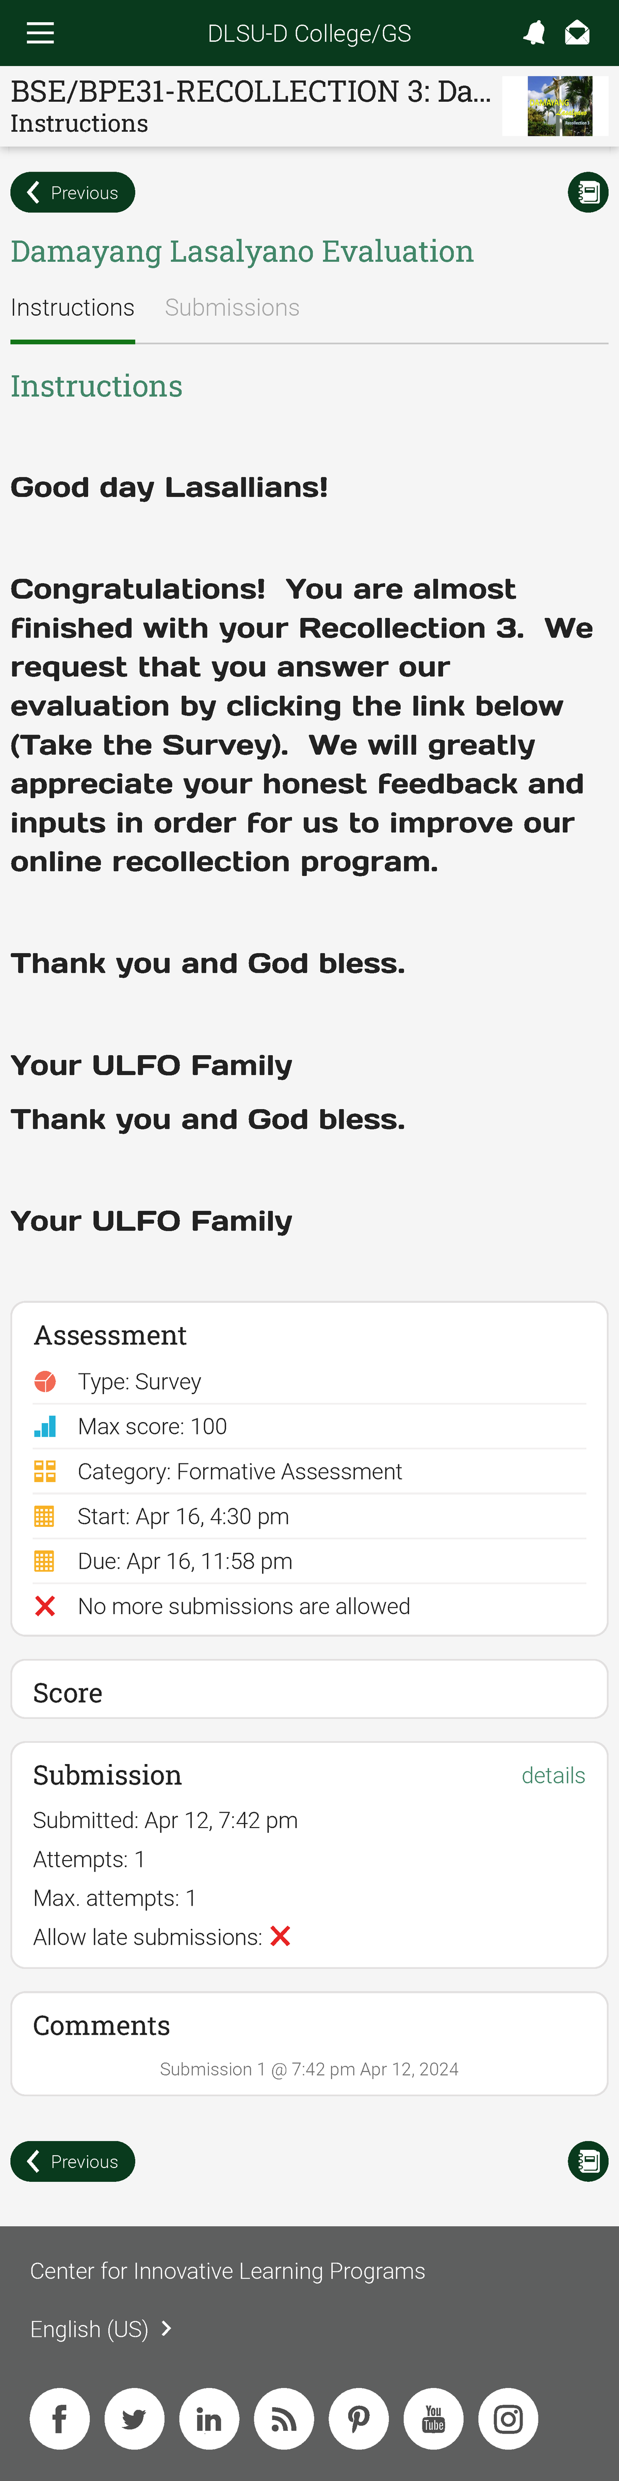Open the Twitter social link

point(135,2418)
